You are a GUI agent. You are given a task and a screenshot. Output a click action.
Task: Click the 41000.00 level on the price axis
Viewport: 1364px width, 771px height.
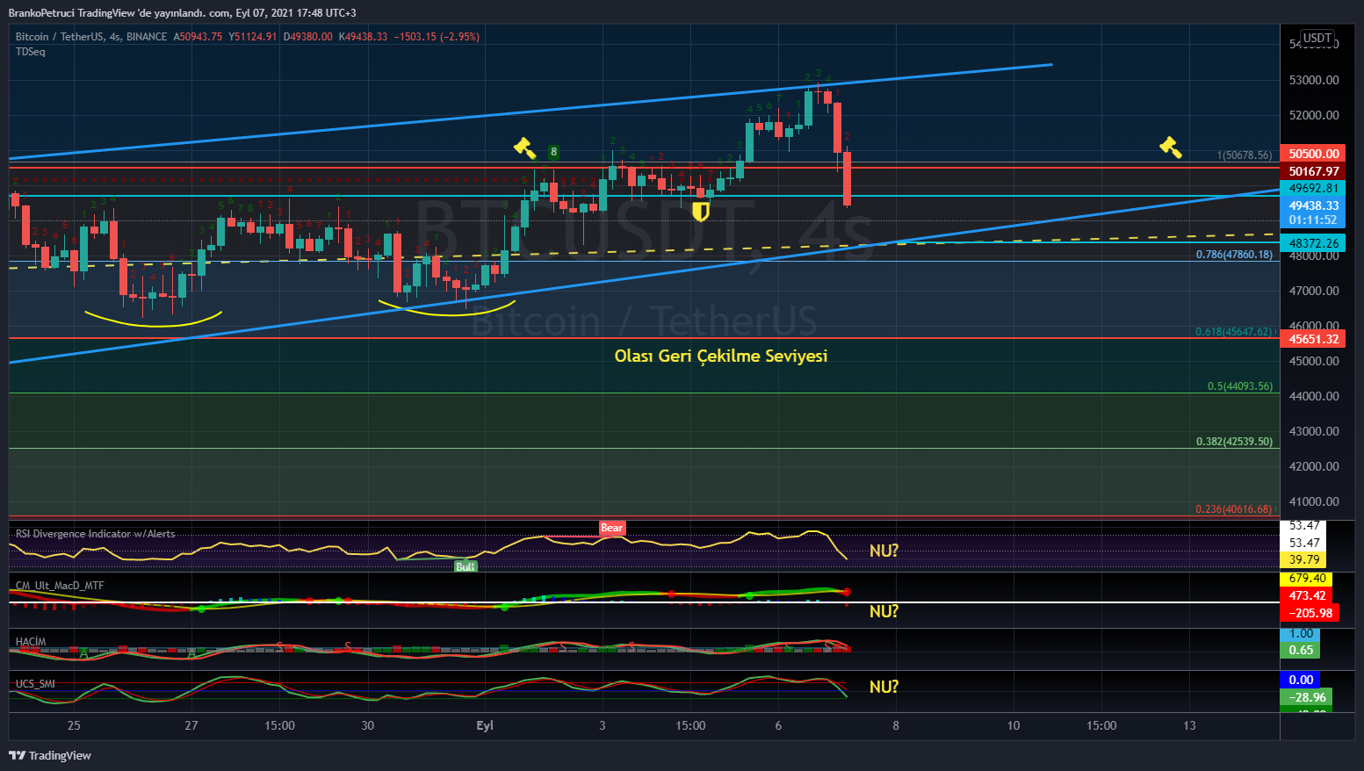coord(1314,501)
